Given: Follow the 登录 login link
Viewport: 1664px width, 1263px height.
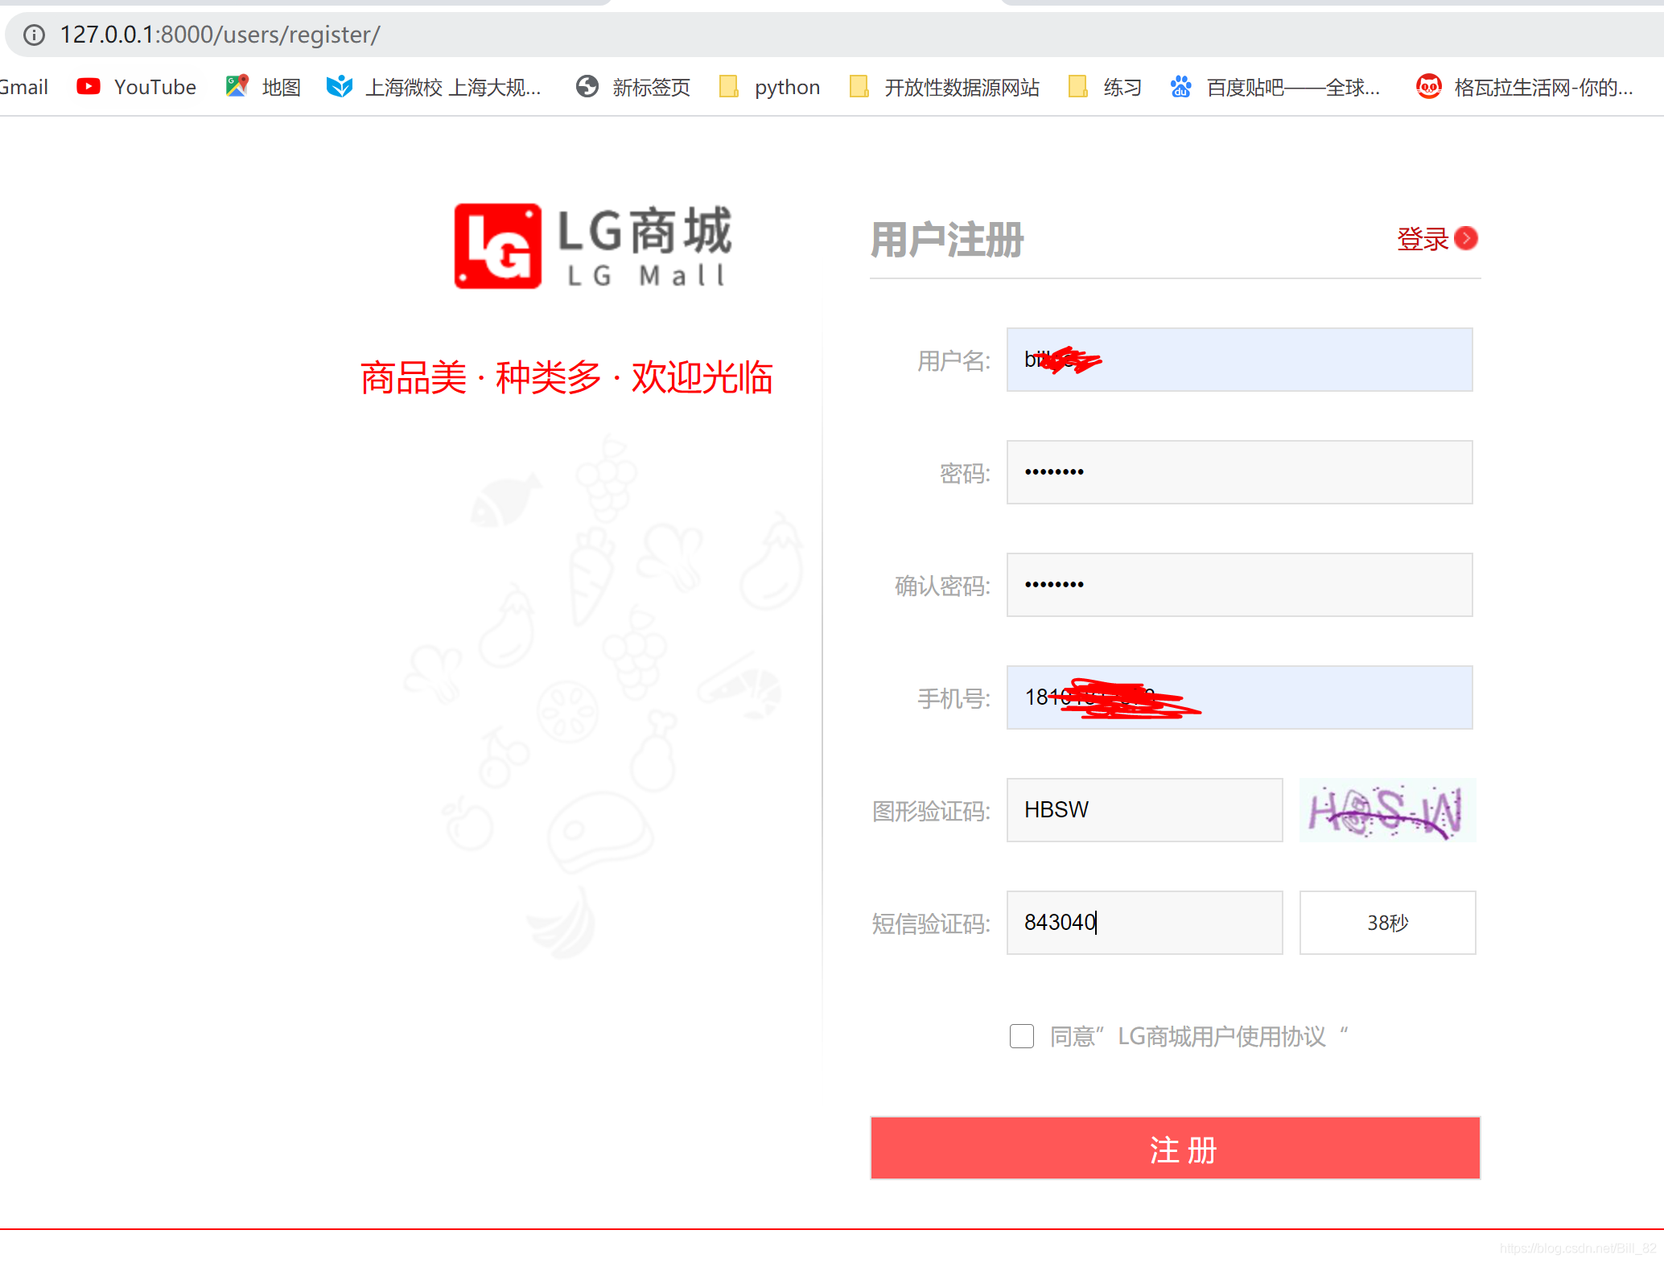Looking at the screenshot, I should [x=1423, y=239].
